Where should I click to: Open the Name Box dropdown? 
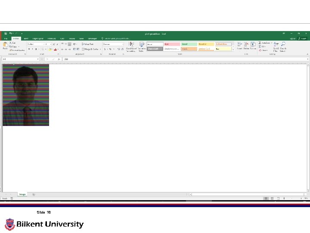(x=38, y=59)
